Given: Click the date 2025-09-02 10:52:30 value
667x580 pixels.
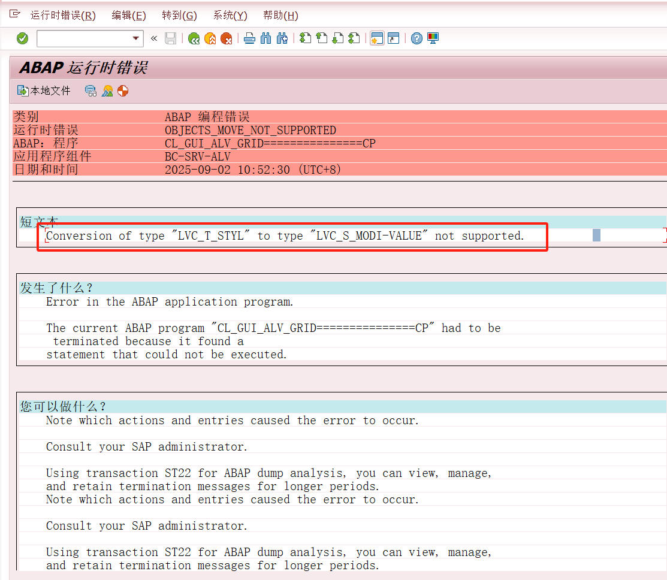Looking at the screenshot, I should click(253, 170).
